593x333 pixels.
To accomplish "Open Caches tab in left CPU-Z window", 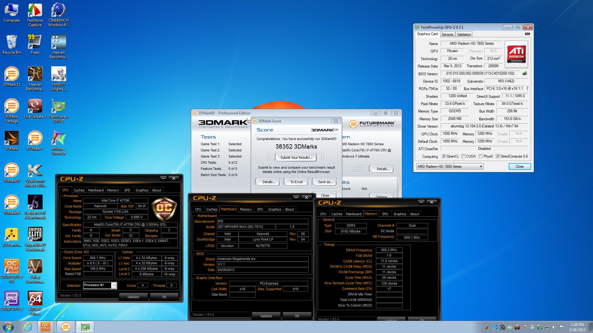I will click(79, 190).
